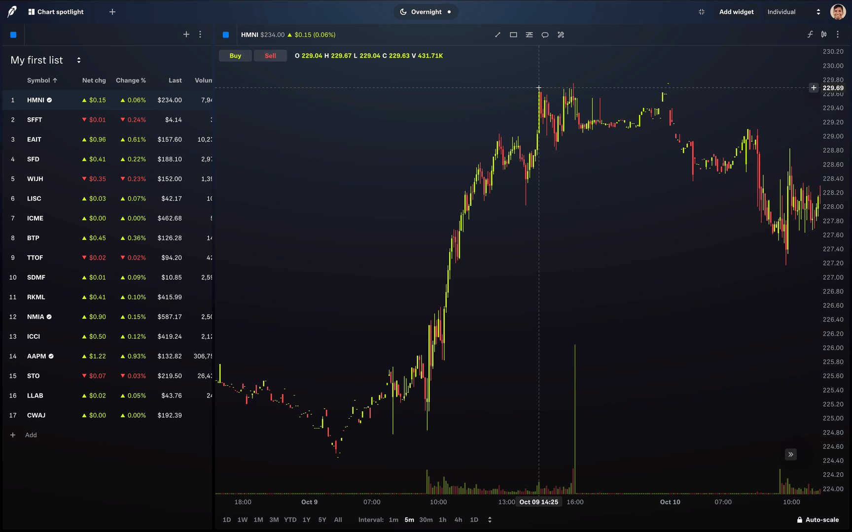
Task: Open the drawing tools settings icon
Action: coord(561,35)
